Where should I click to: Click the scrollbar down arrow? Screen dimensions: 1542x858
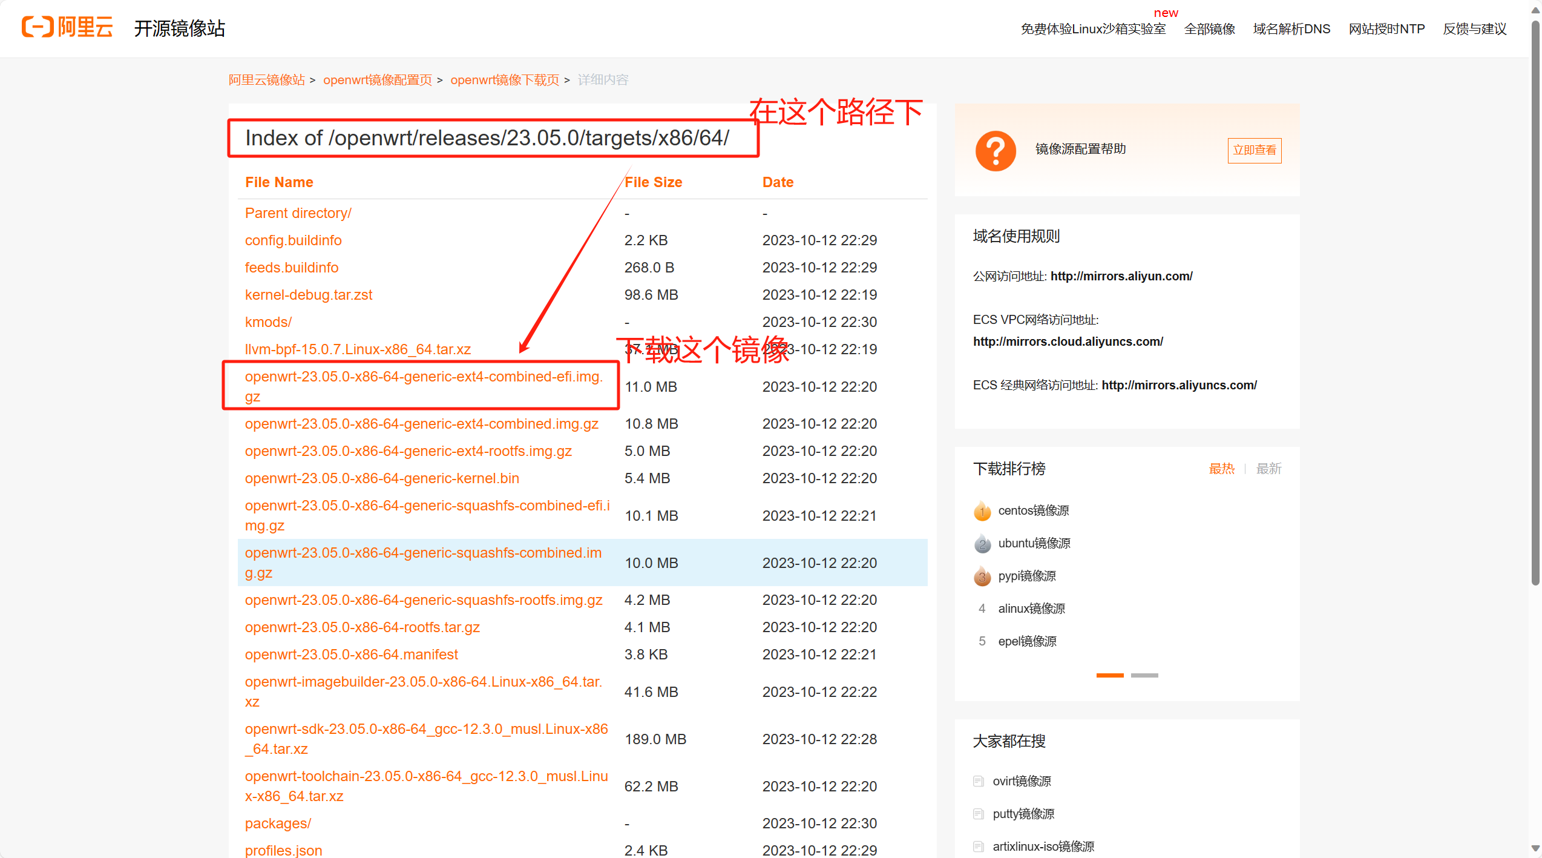point(1535,849)
